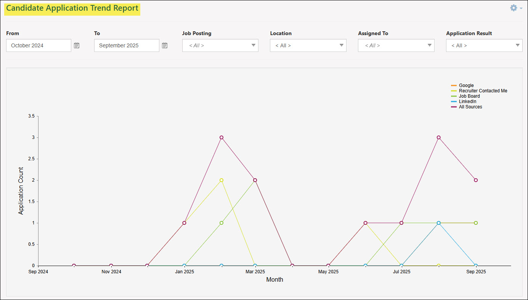Toggle the Google series in the legend
The width and height of the screenshot is (528, 300).
point(466,85)
